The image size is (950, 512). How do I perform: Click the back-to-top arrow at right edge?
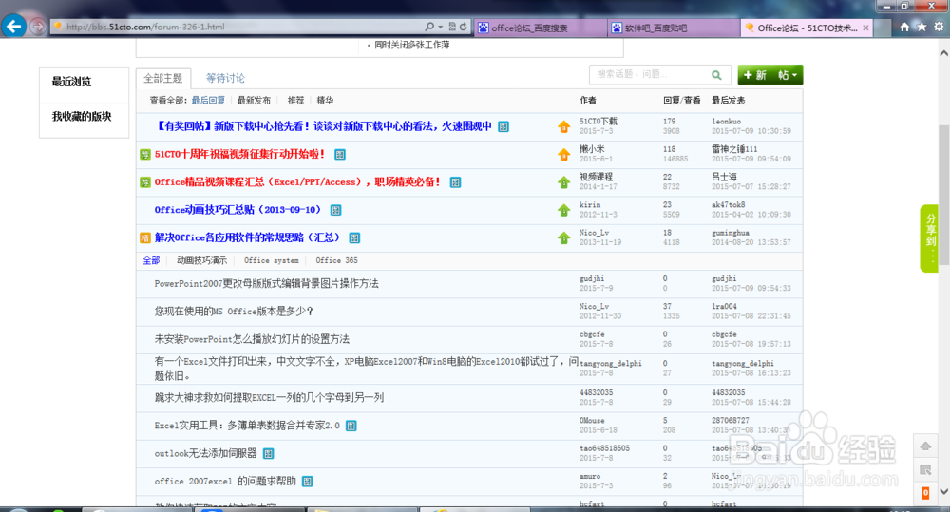(x=925, y=446)
